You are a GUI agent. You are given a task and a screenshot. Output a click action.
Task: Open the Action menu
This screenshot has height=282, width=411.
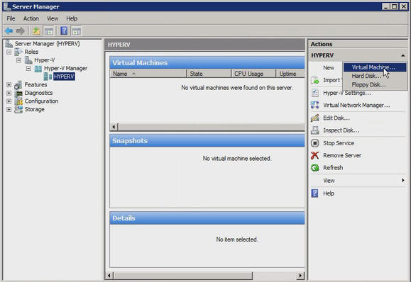(x=31, y=18)
